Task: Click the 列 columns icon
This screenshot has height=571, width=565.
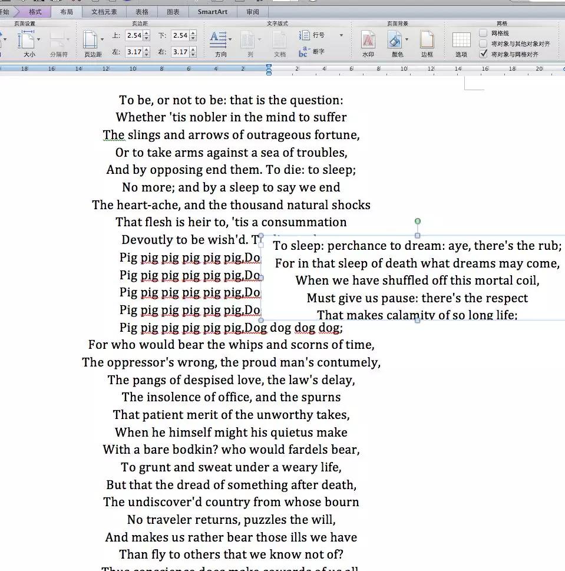Action: tap(247, 40)
